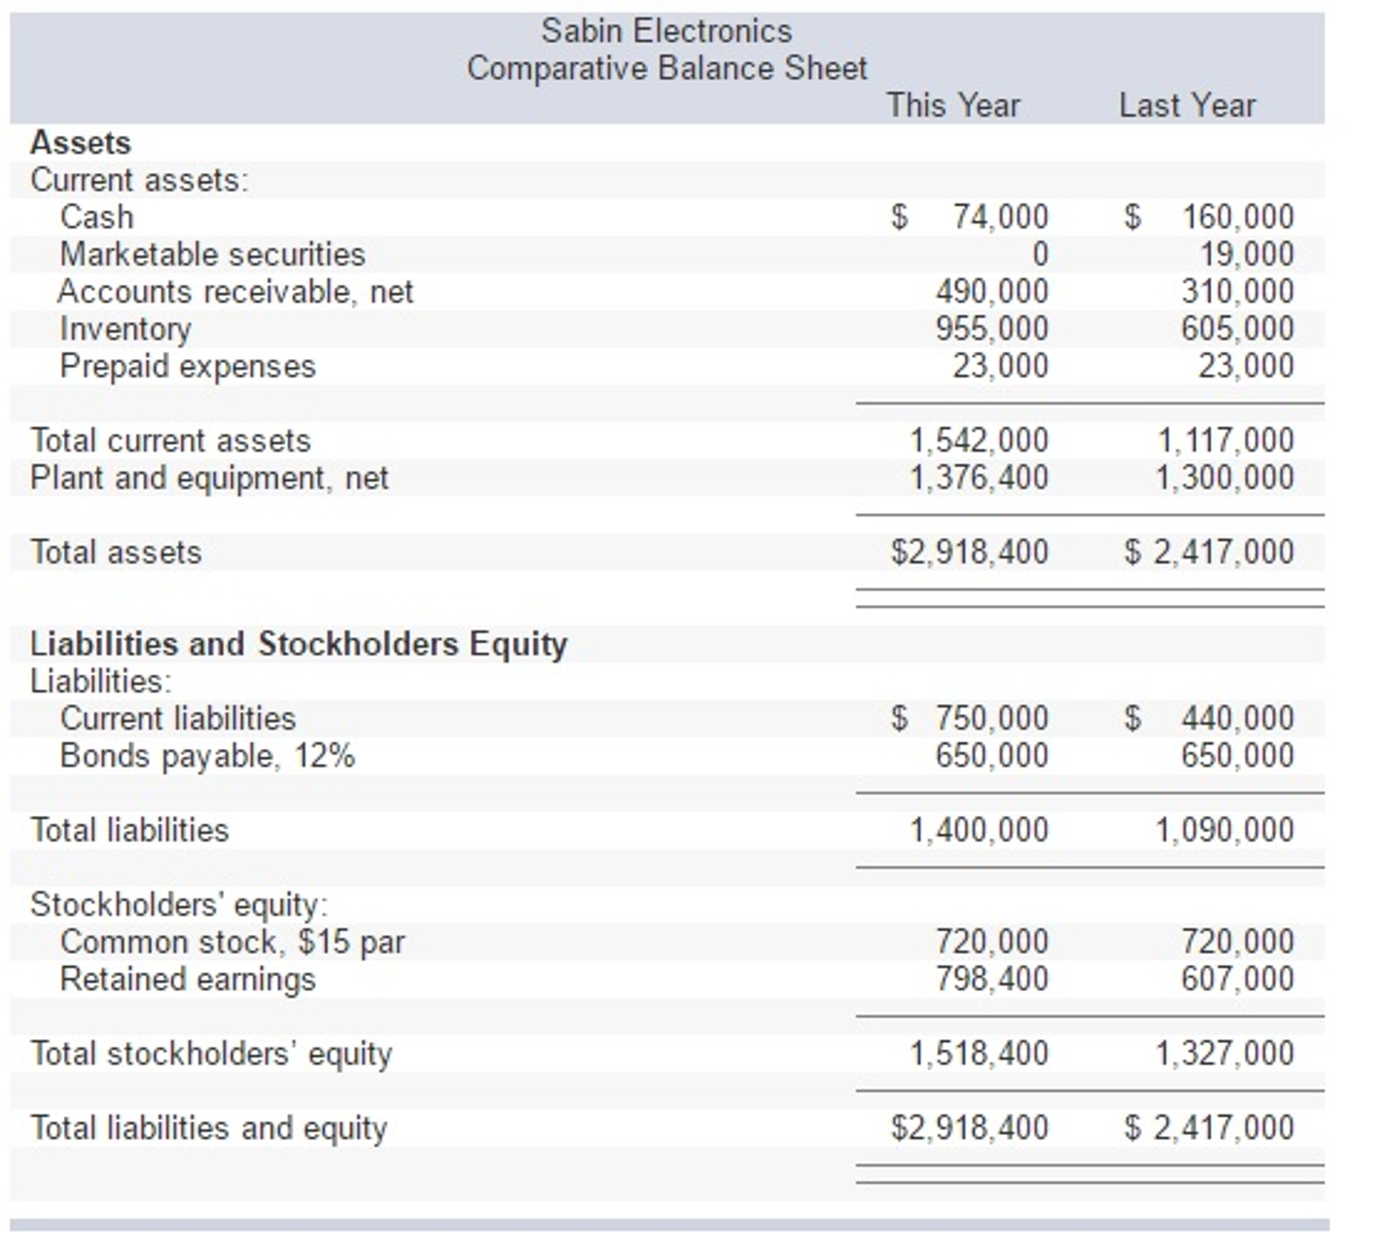
Task: Select Retained earnings value 798,400
Action: [x=992, y=979]
